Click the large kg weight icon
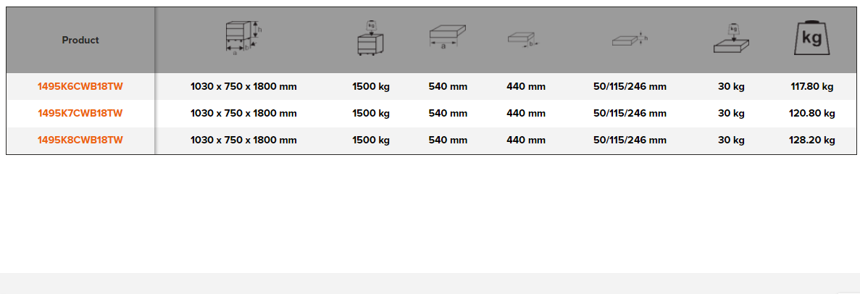The image size is (860, 294). [811, 38]
